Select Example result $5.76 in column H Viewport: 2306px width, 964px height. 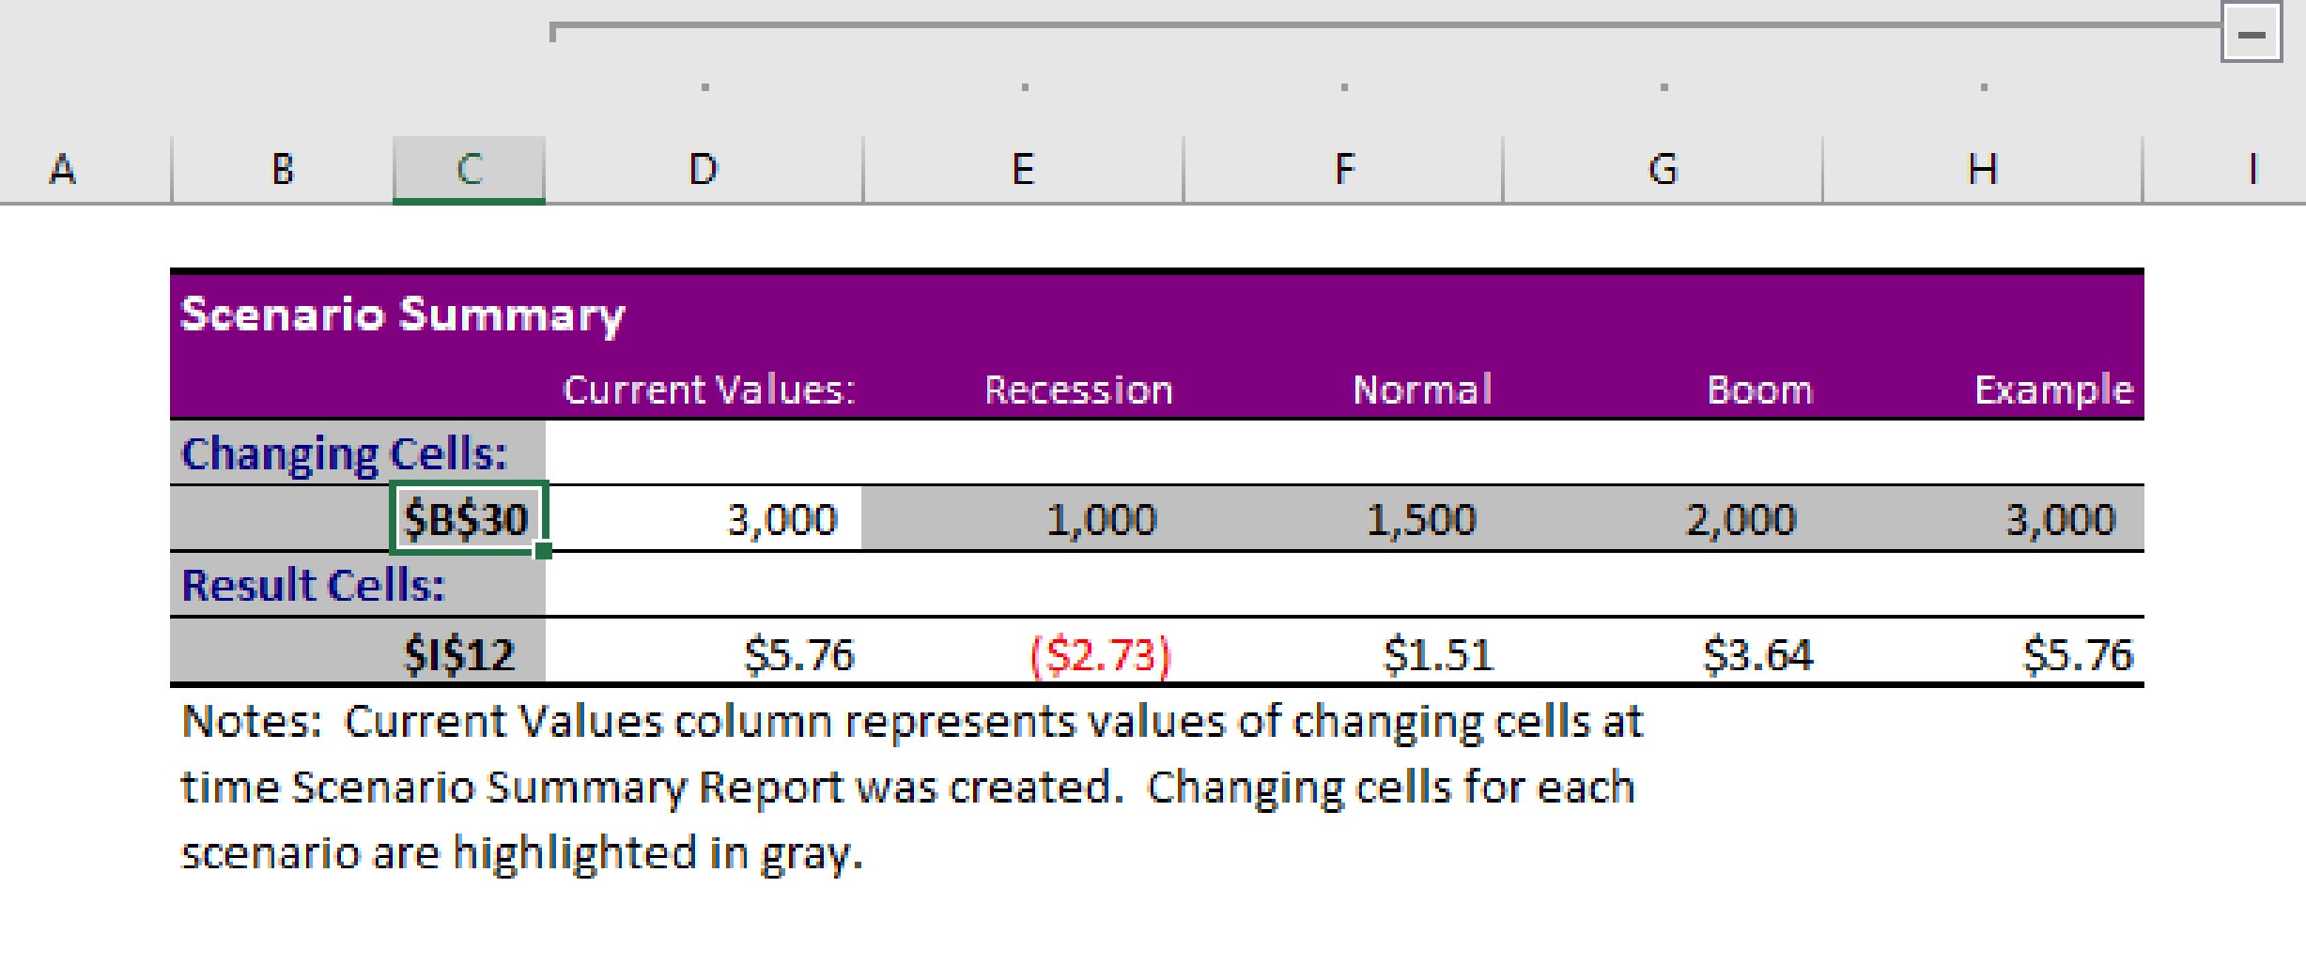[1984, 651]
